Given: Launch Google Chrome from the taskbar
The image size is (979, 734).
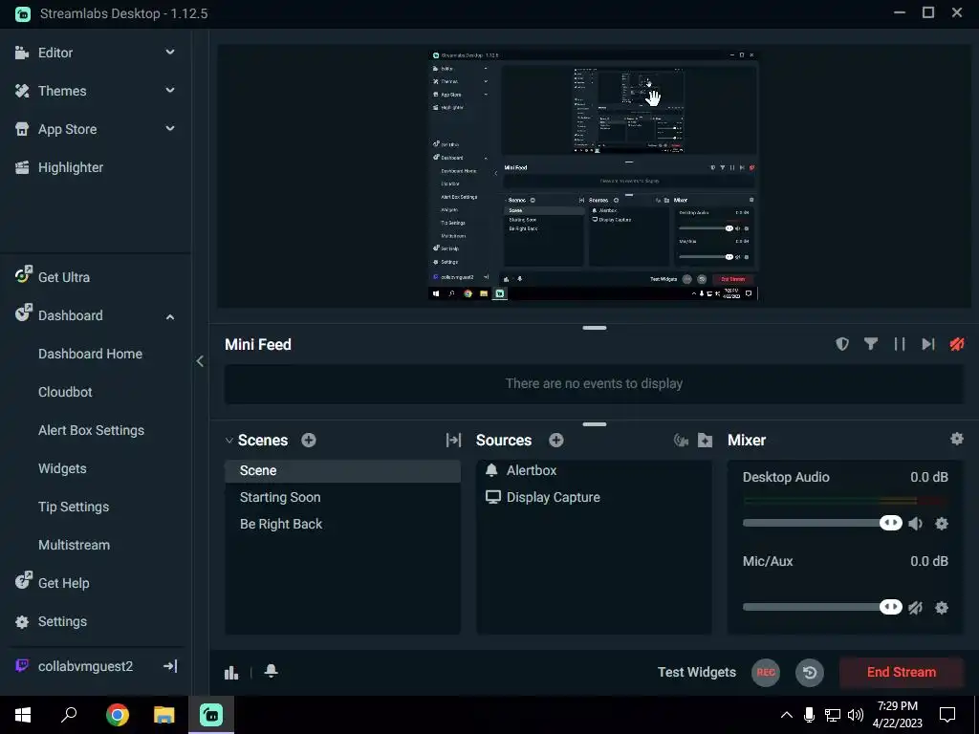Looking at the screenshot, I should (x=118, y=715).
